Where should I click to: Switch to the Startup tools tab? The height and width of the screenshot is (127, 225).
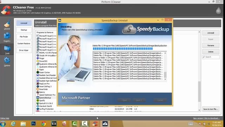24,30
